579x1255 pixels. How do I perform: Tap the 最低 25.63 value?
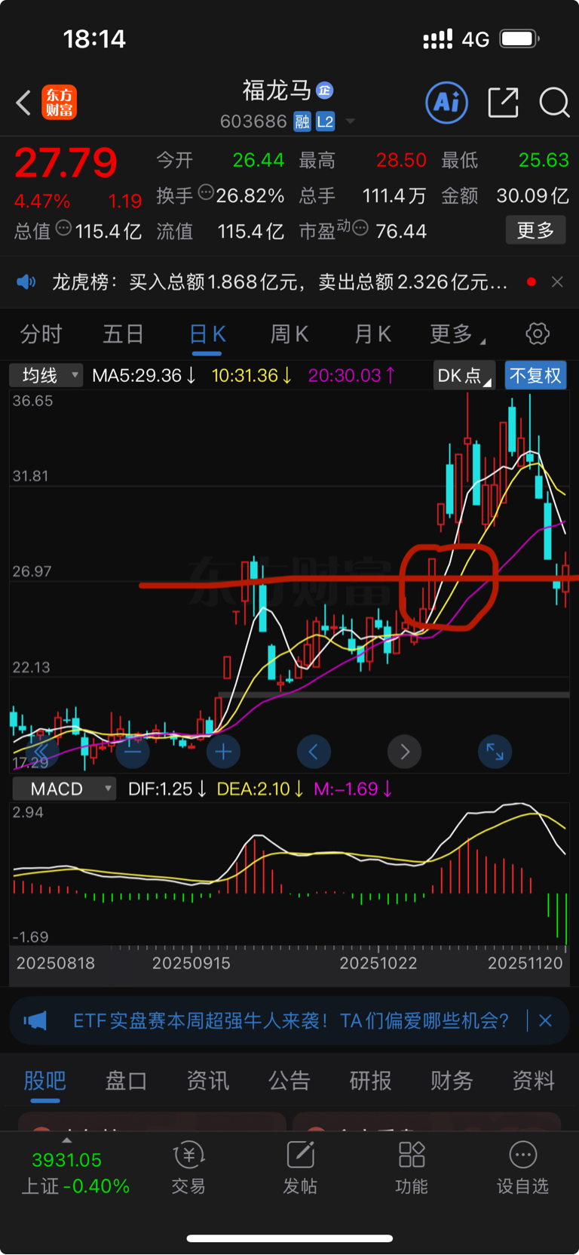[x=544, y=160]
